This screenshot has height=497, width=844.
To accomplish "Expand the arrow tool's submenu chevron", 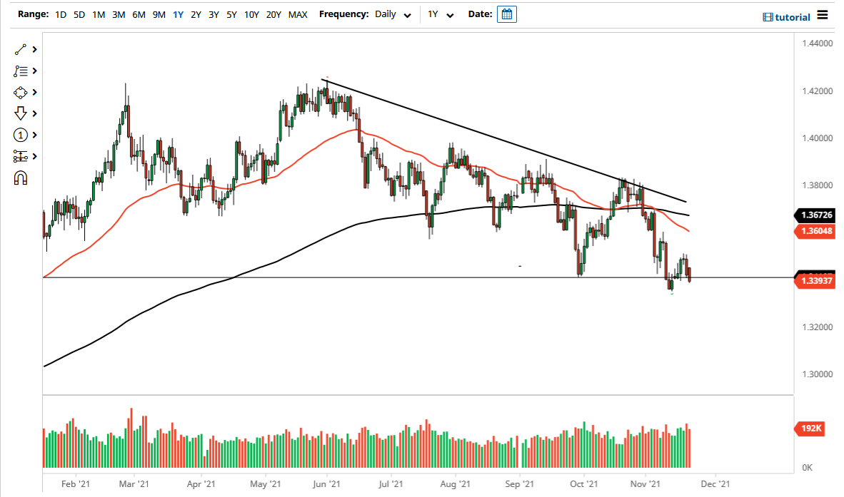I will pyautogui.click(x=33, y=113).
